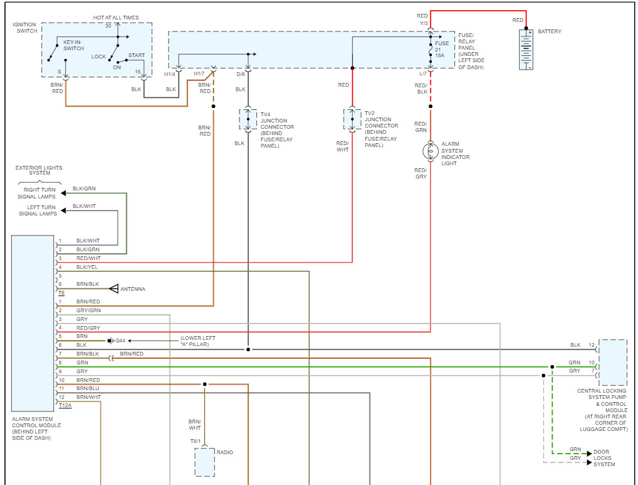Select the LEFT TURN SIGNAL LAMPS label
This screenshot has width=638, height=485.
tap(38, 210)
